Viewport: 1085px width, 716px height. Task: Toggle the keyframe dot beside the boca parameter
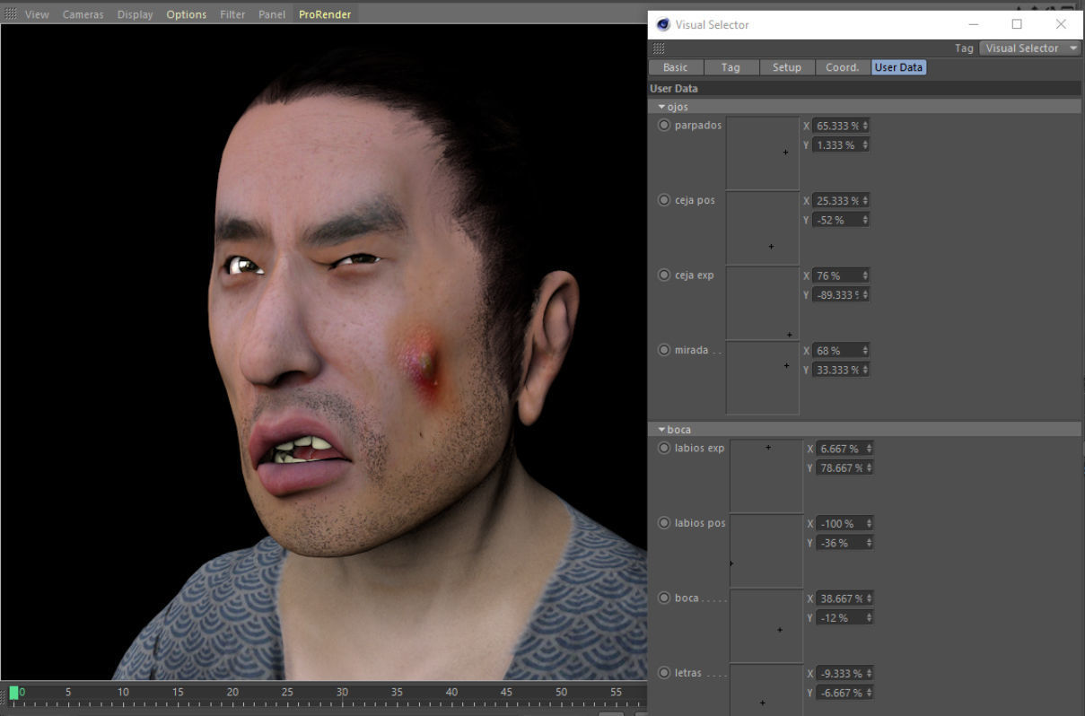click(664, 598)
